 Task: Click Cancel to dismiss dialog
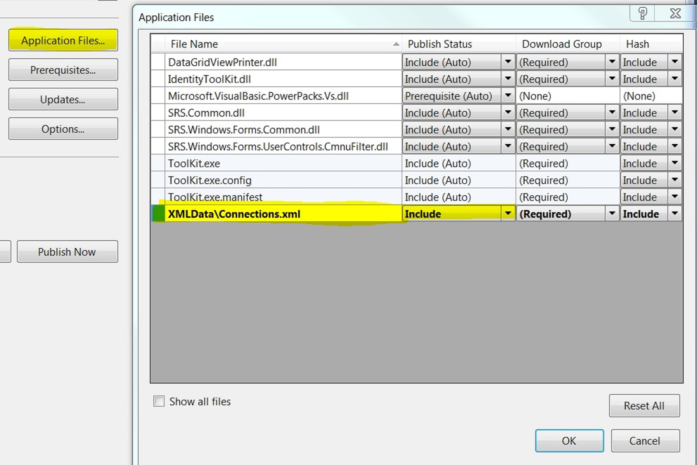tap(645, 441)
